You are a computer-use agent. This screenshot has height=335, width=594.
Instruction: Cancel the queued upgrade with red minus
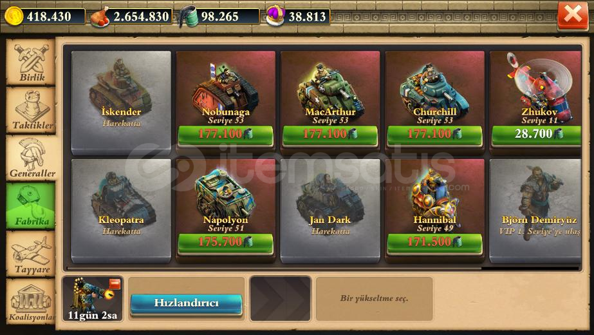(115, 283)
